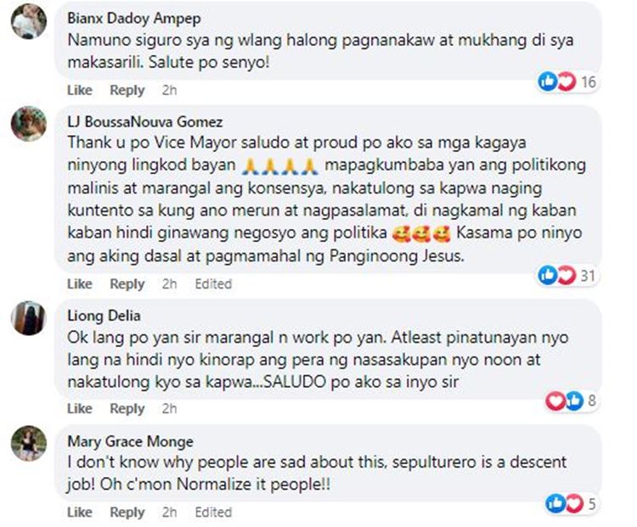Open the 31 reactions on LJ Gomez's comment

coord(567,276)
